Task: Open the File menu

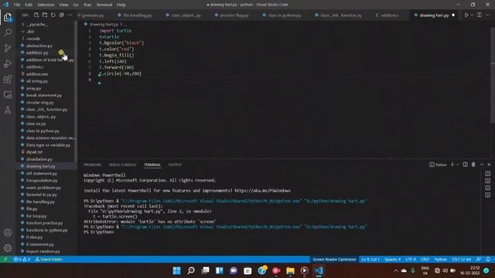Action: pos(17,5)
